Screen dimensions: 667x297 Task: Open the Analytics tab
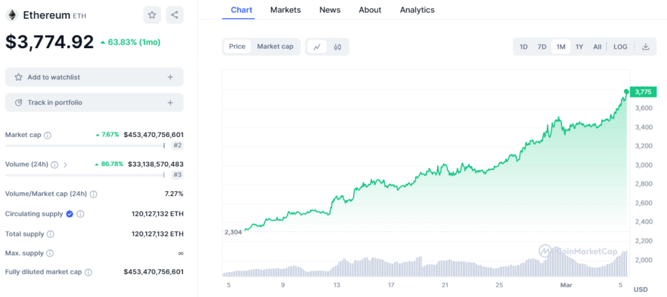(x=418, y=10)
